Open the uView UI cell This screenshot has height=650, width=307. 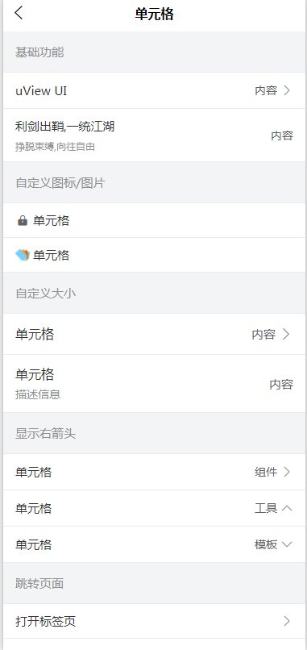coord(154,90)
